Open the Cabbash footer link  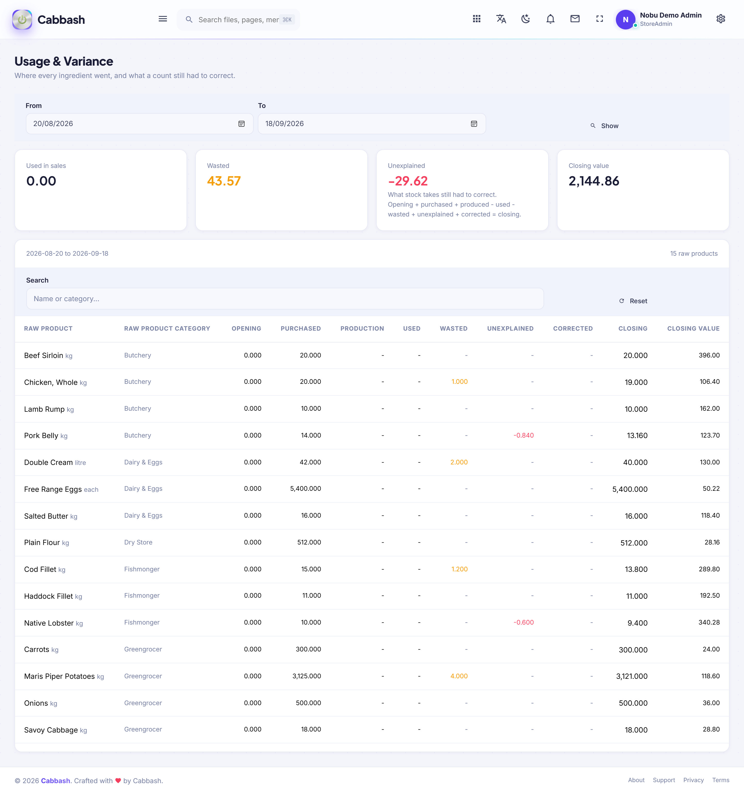pos(56,781)
